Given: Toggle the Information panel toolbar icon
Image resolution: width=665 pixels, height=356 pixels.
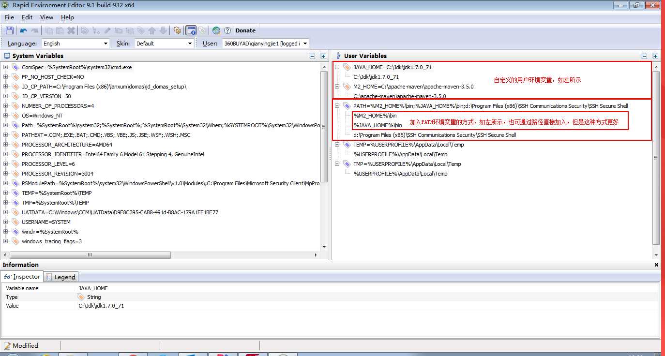Looking at the screenshot, I should point(191,30).
